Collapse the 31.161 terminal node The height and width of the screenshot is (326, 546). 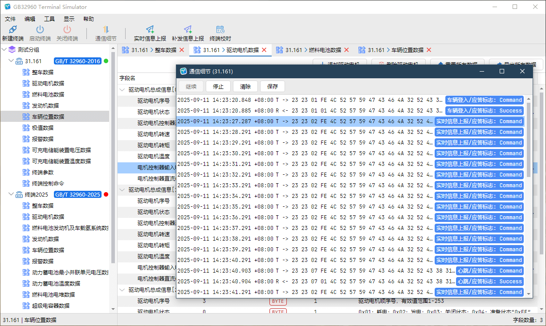point(11,61)
